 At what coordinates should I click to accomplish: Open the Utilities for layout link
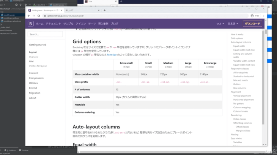tap(38, 66)
